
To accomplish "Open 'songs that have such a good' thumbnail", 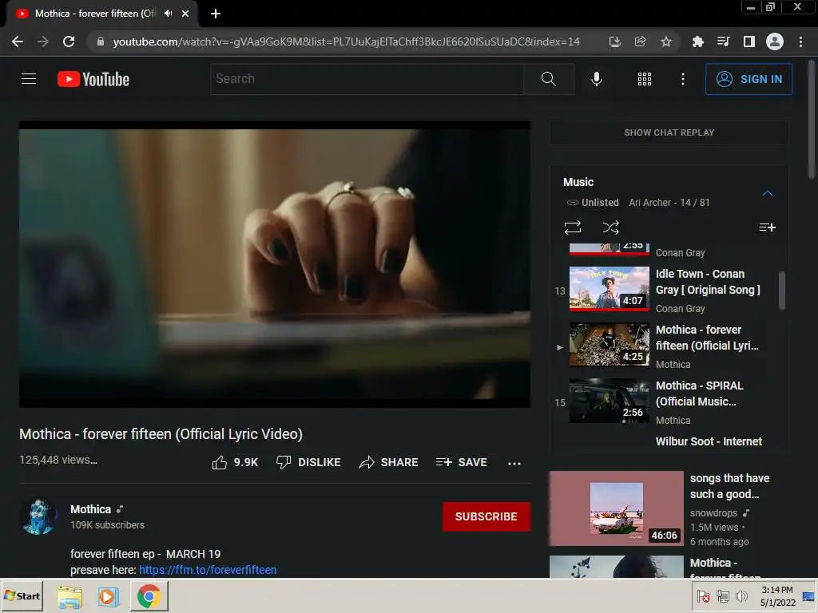I will (x=616, y=508).
